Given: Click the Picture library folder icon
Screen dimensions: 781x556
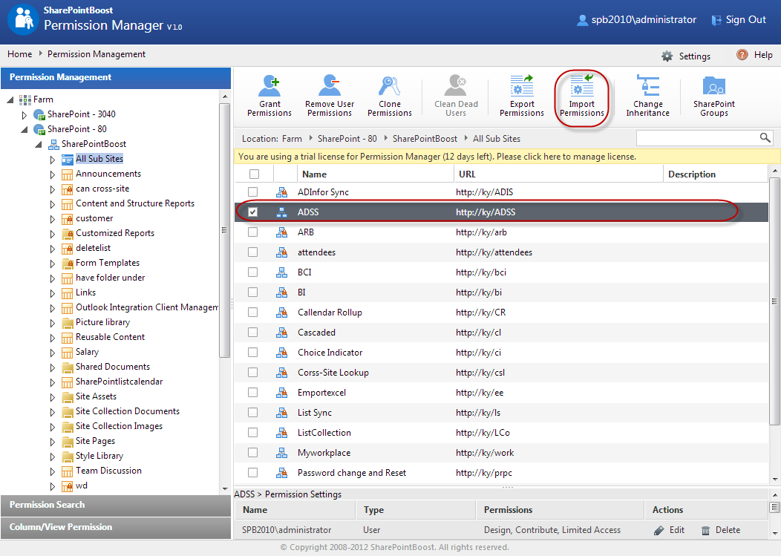Looking at the screenshot, I should (x=68, y=323).
